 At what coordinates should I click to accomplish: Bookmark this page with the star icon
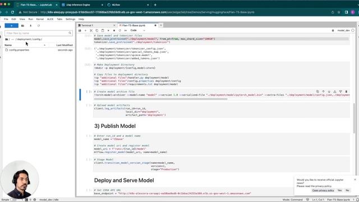pyautogui.click(x=339, y=12)
